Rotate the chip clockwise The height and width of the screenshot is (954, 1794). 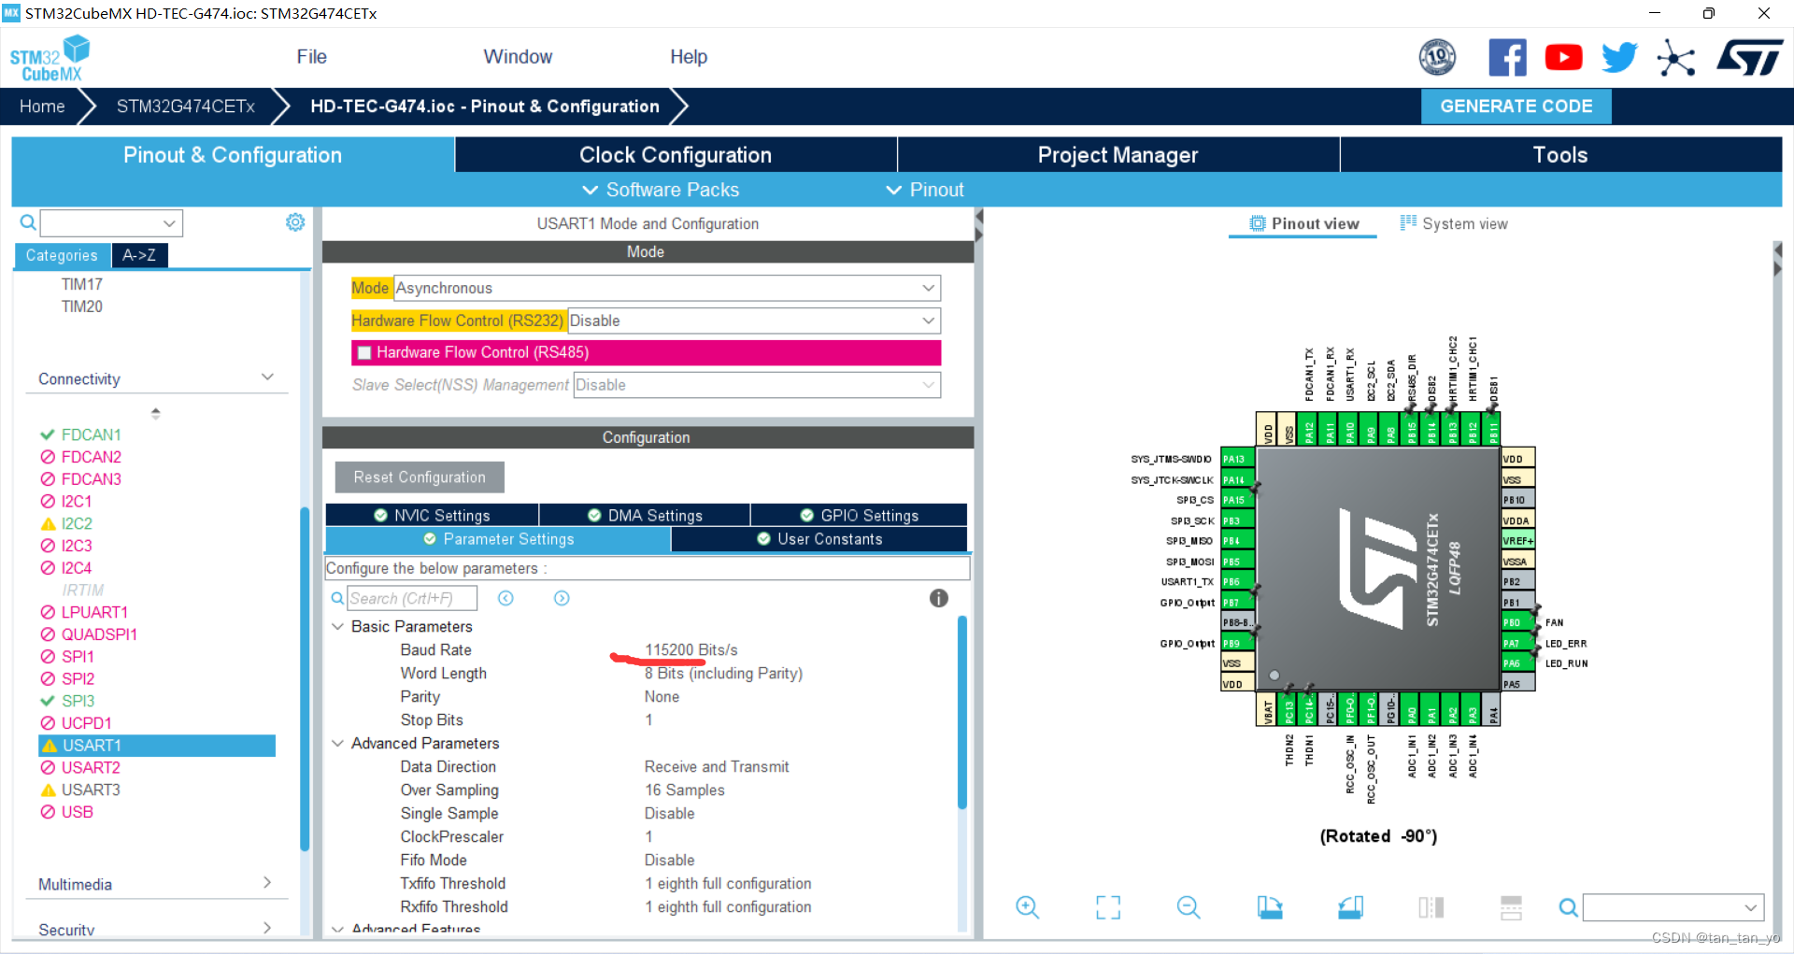coord(1270,906)
